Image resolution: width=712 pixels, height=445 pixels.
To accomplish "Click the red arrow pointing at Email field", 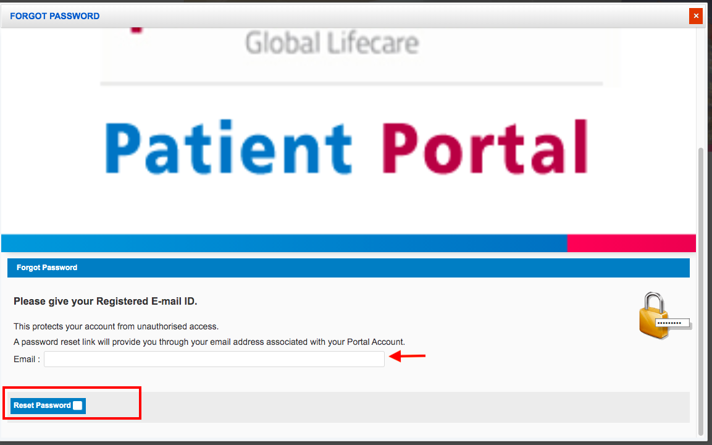I will (408, 356).
